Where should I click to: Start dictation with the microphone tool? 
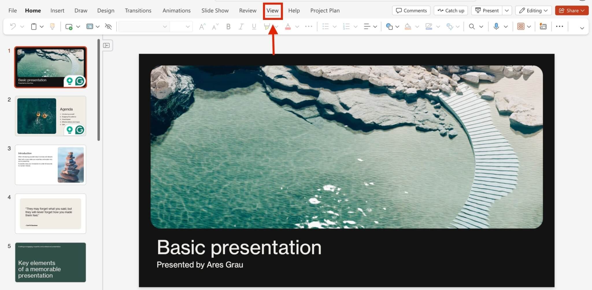point(496,26)
